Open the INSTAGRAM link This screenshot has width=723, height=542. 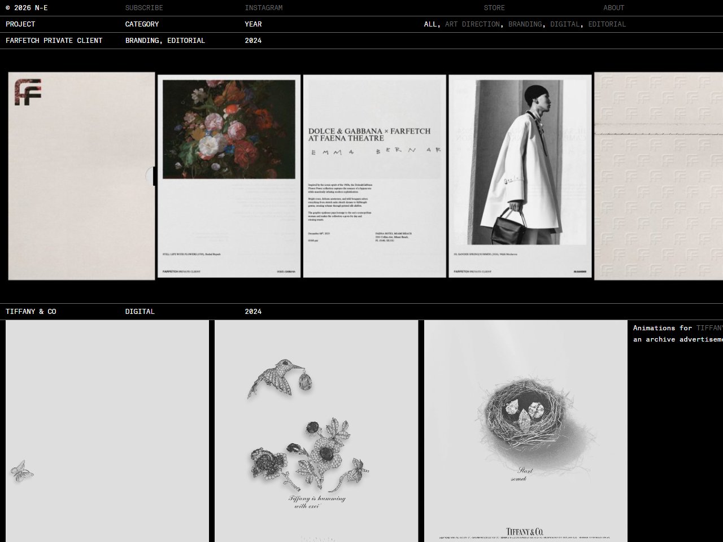(263, 8)
